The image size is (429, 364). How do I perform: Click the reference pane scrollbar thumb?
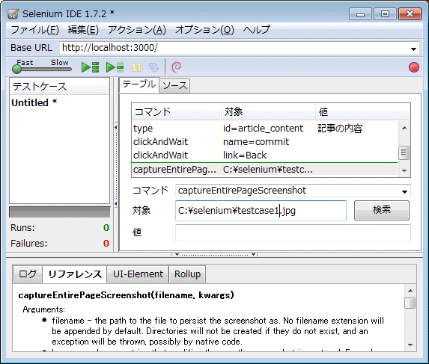tap(410, 303)
